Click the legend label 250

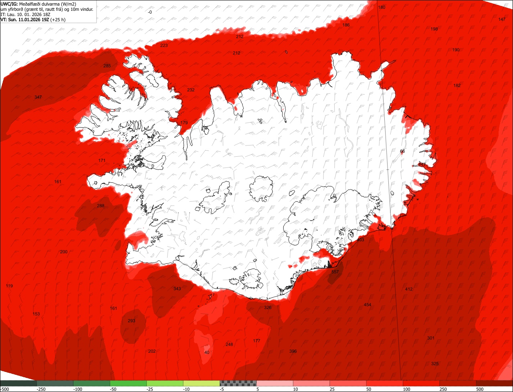tap(444, 389)
